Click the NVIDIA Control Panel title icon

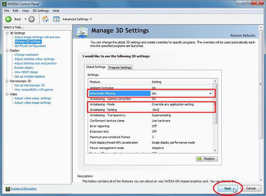(4, 4)
